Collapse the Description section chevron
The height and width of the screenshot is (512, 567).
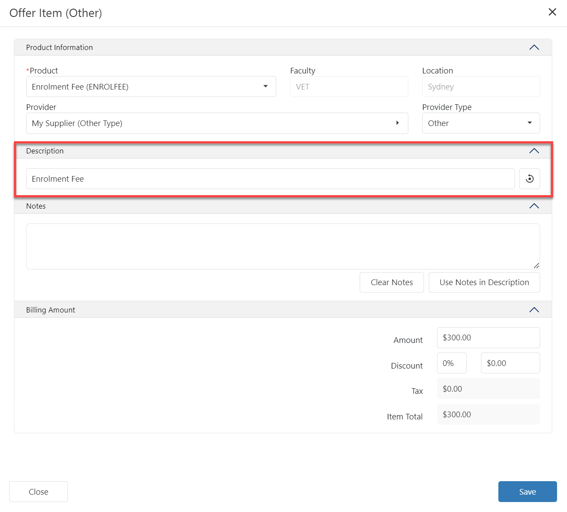pyautogui.click(x=534, y=151)
